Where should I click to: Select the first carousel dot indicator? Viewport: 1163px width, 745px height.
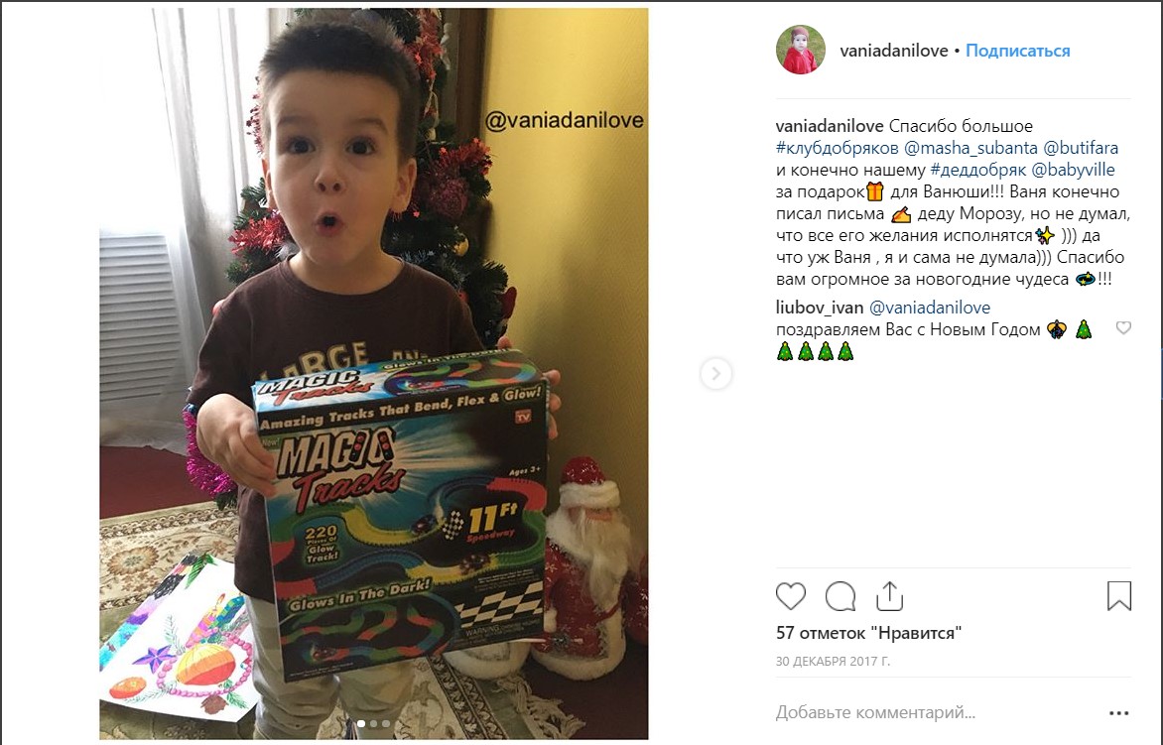pyautogui.click(x=361, y=723)
